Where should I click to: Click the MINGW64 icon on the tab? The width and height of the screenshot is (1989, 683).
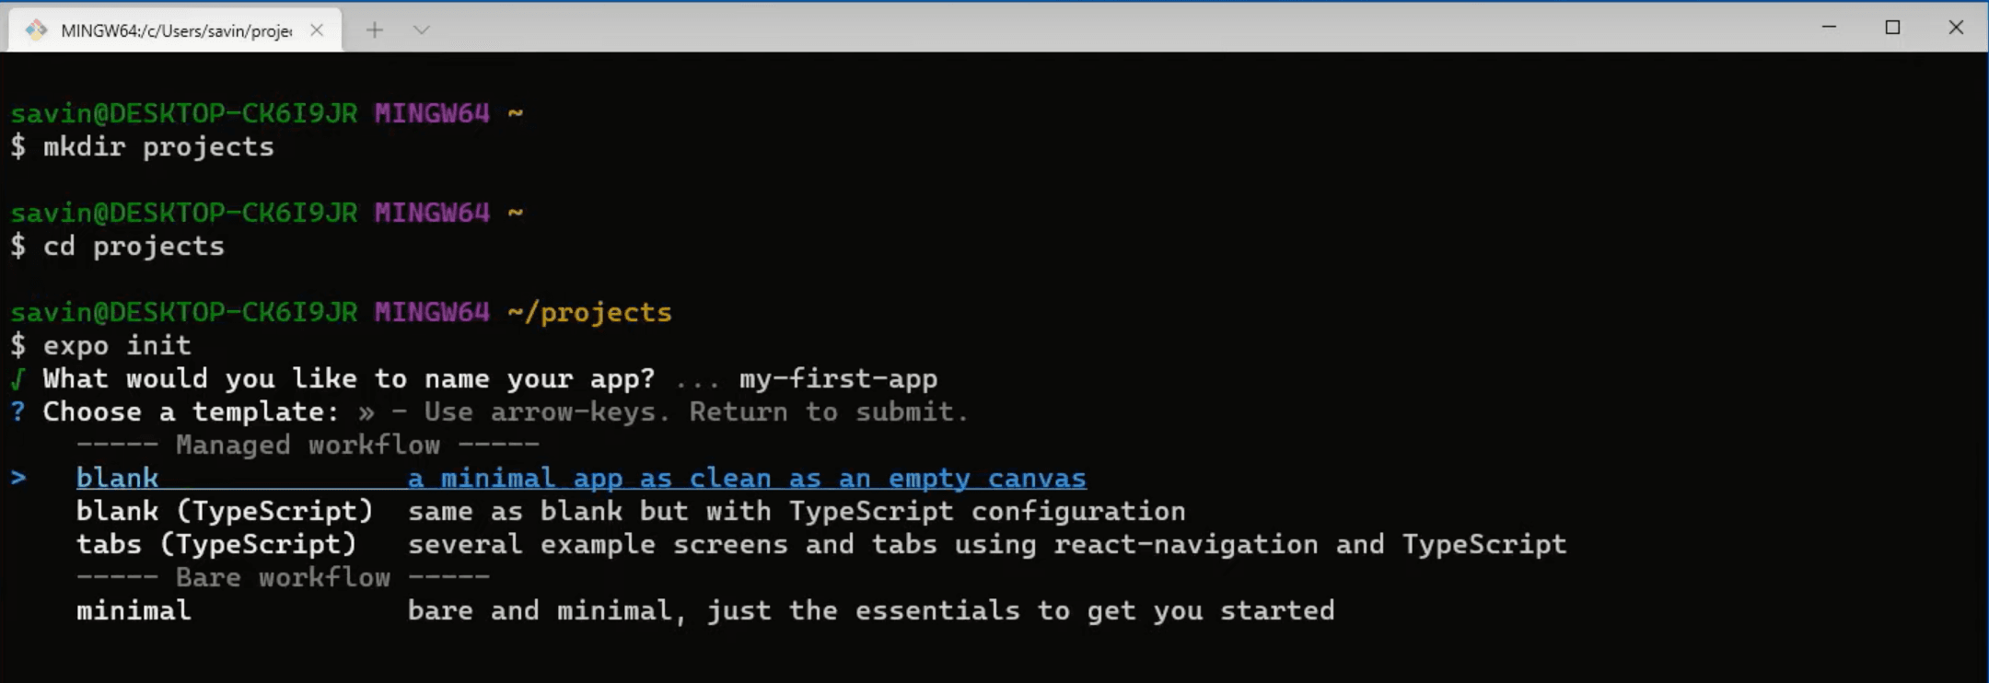pyautogui.click(x=38, y=29)
